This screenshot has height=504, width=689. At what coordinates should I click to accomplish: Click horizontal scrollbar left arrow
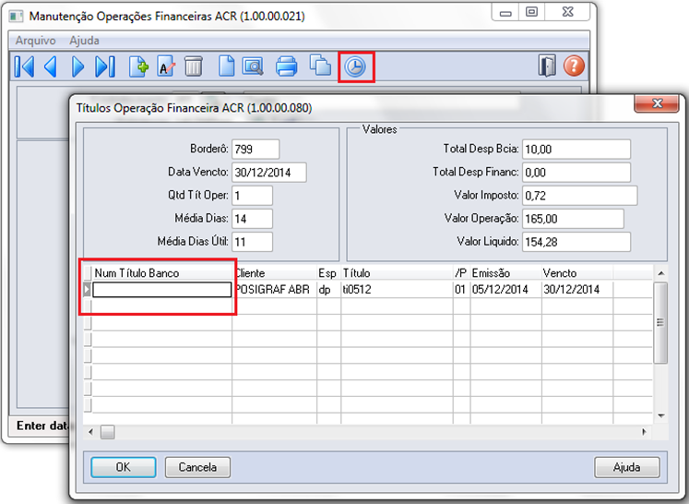click(x=90, y=432)
